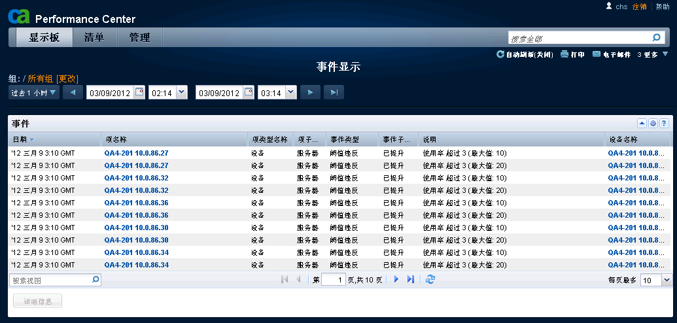Image resolution: width=677 pixels, height=323 pixels.
Task: Click the 注销 logout link
Action: (x=640, y=7)
